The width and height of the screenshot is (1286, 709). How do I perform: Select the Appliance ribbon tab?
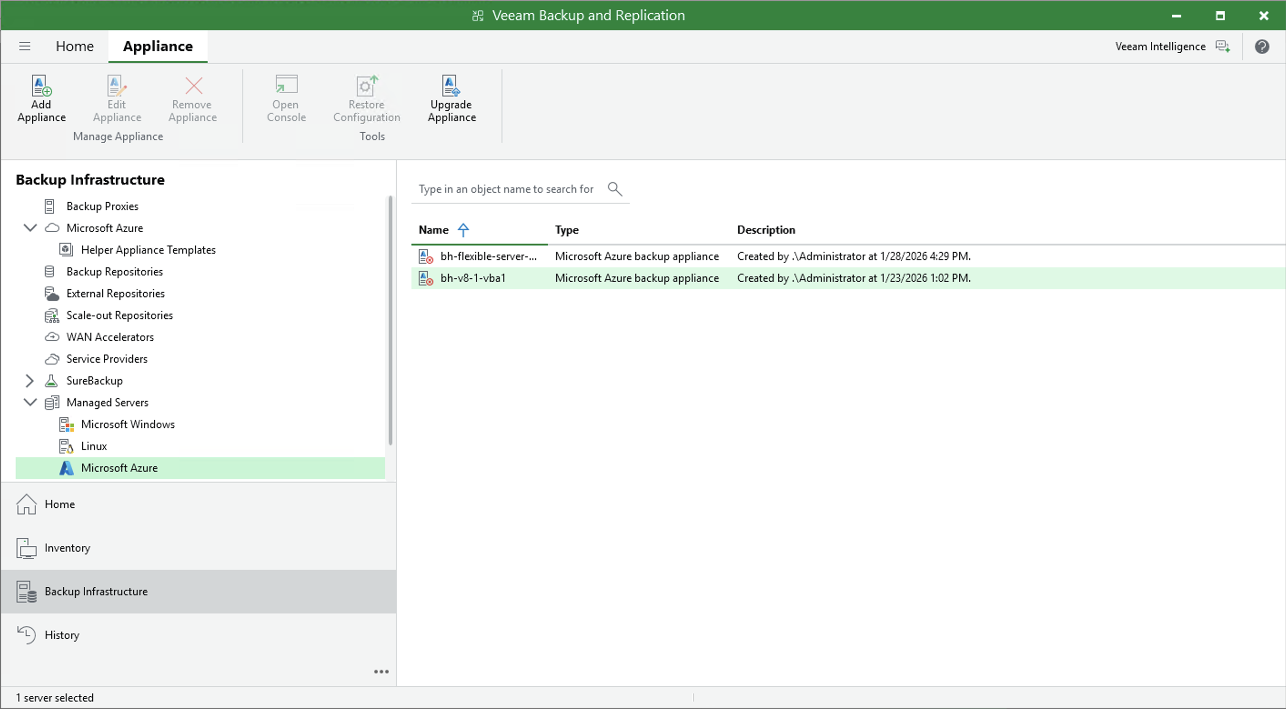(158, 46)
